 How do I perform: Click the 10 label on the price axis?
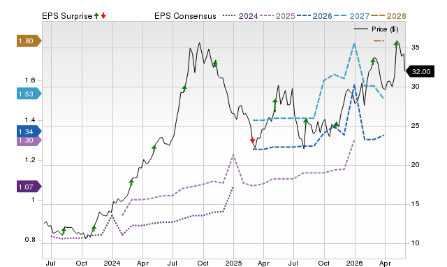point(415,243)
